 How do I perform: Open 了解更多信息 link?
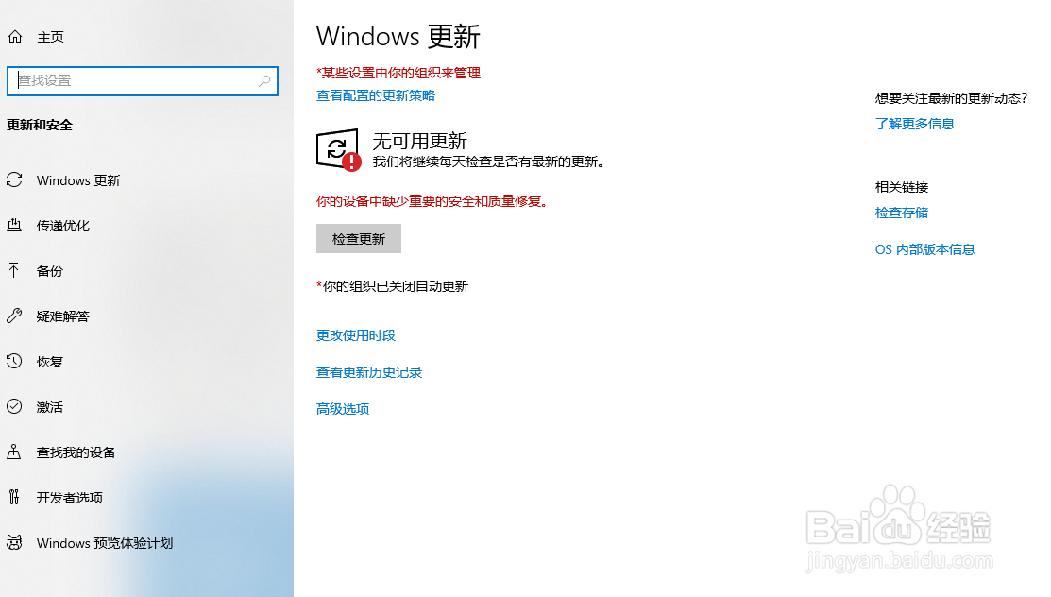pos(915,124)
